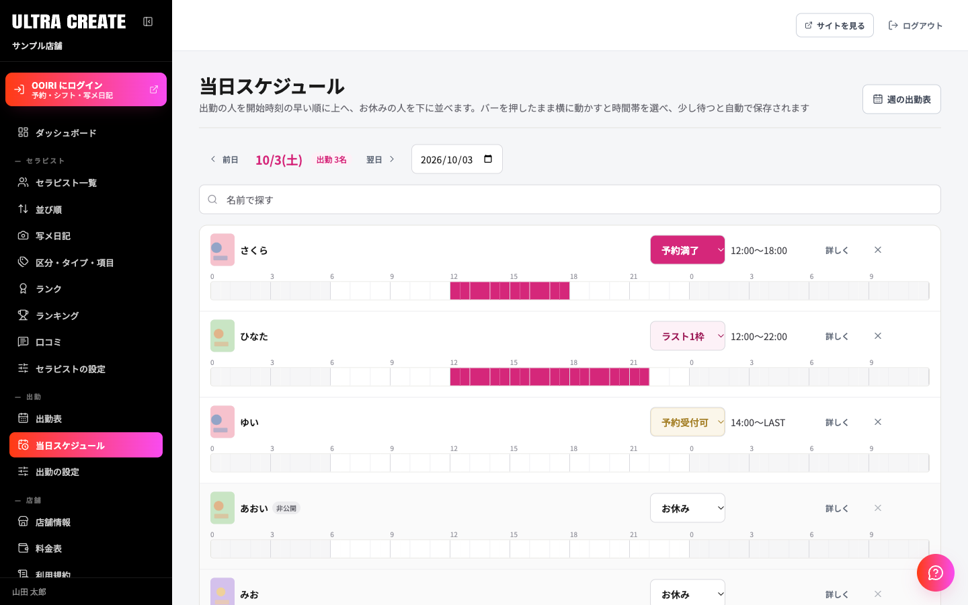Go to セラピスト一覧 page
The image size is (968, 605).
click(x=86, y=182)
